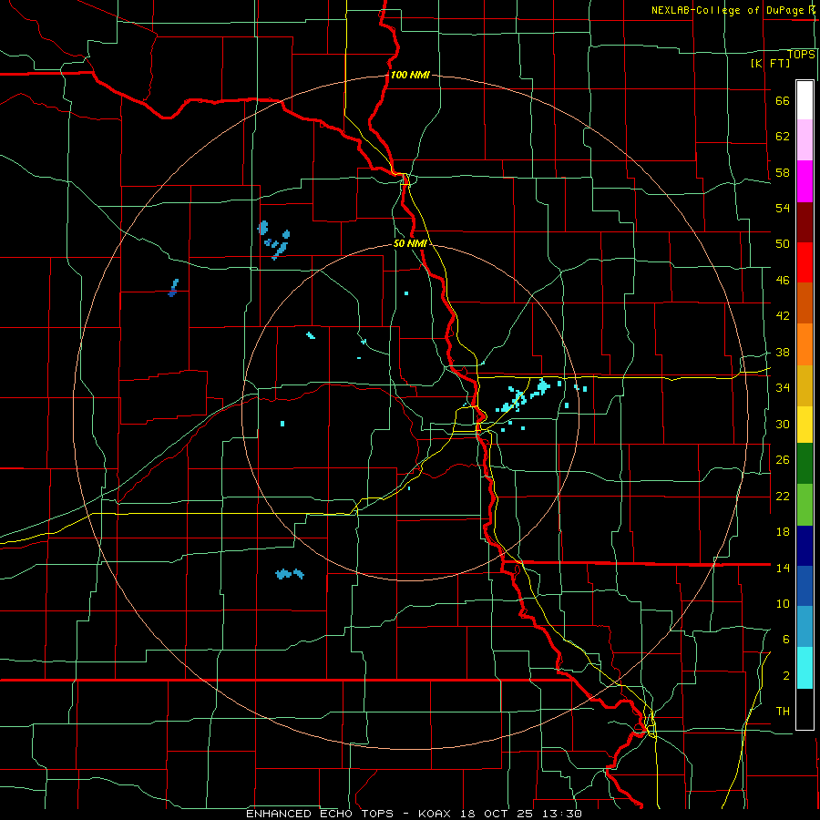Click legend value "30"
820x820 pixels.
(783, 424)
